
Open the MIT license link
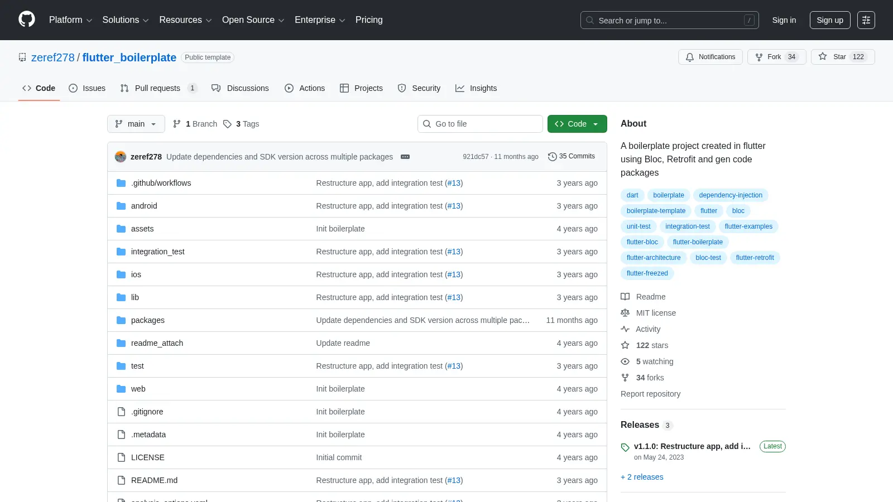pos(648,313)
